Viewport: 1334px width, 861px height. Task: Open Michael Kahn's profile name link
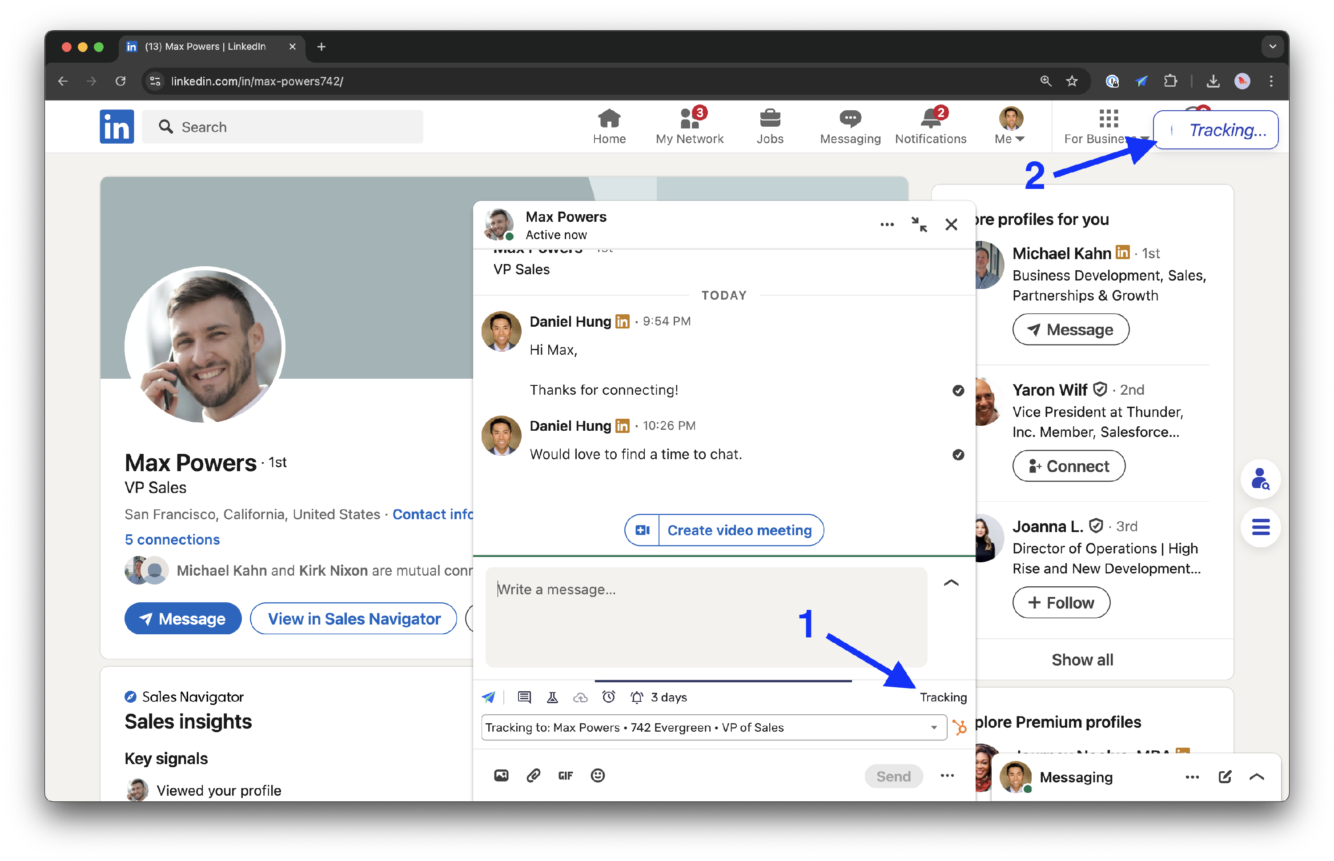1061,253
